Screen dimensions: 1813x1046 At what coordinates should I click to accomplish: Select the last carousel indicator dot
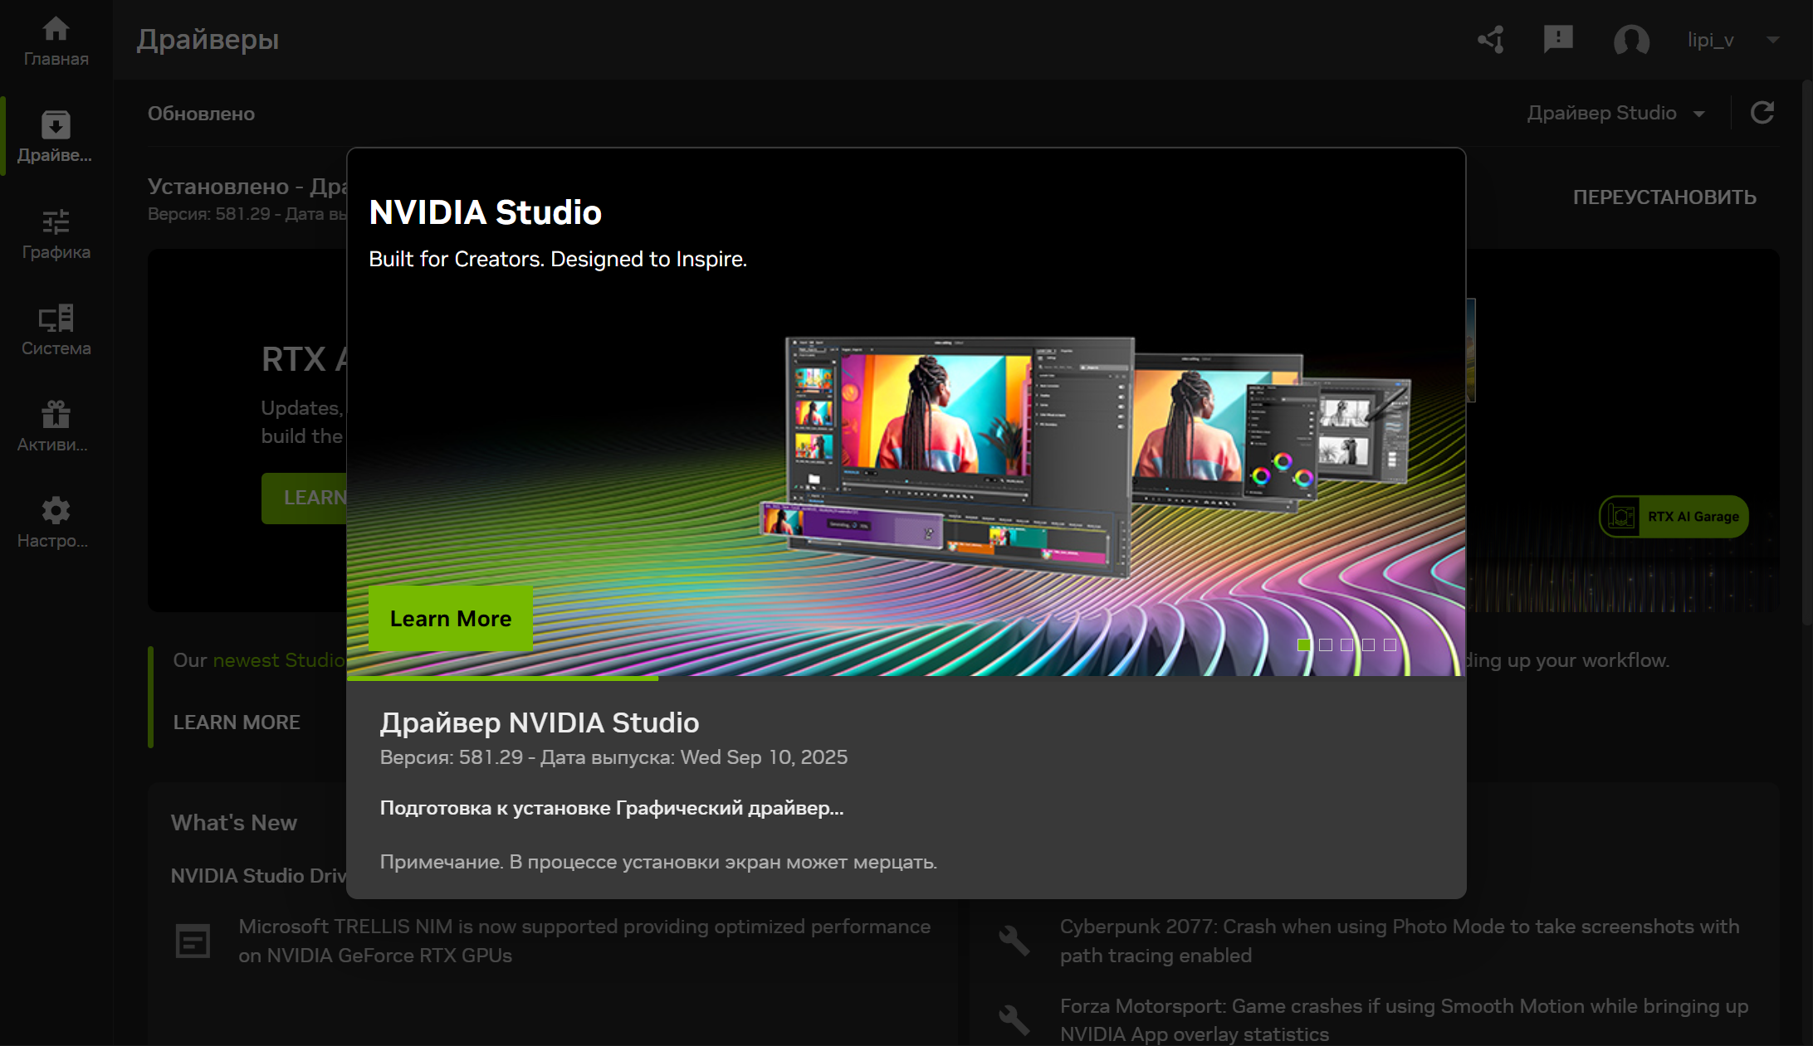coord(1390,645)
